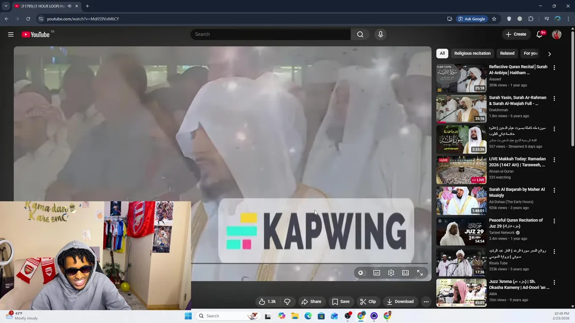Open OneUmmah channel name
This screenshot has height=323, width=575.
[499, 110]
